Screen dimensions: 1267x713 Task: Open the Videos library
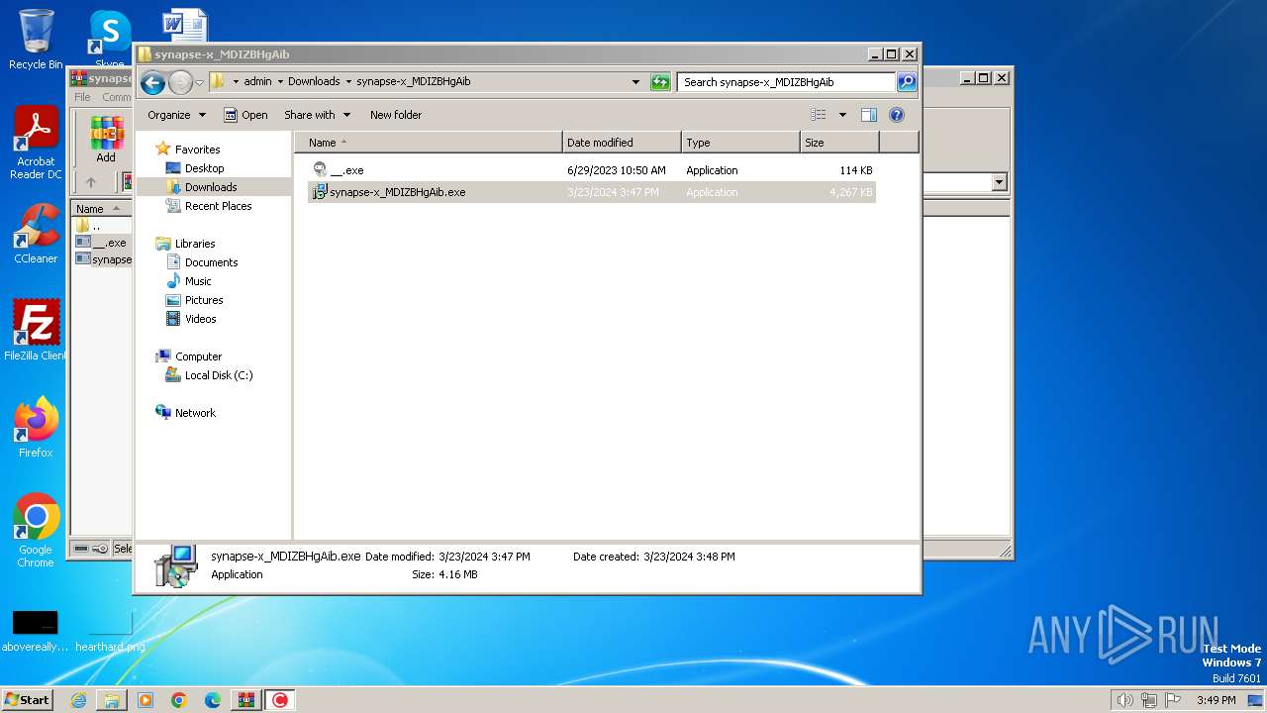[x=200, y=319]
